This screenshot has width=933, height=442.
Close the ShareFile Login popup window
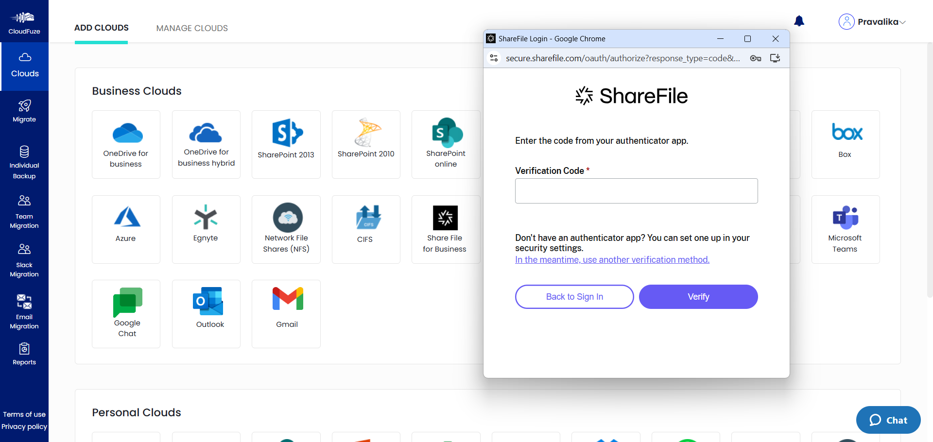pos(776,39)
